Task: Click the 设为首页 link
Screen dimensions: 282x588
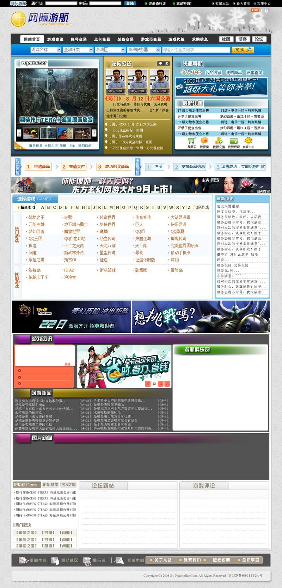Action: coord(243,4)
